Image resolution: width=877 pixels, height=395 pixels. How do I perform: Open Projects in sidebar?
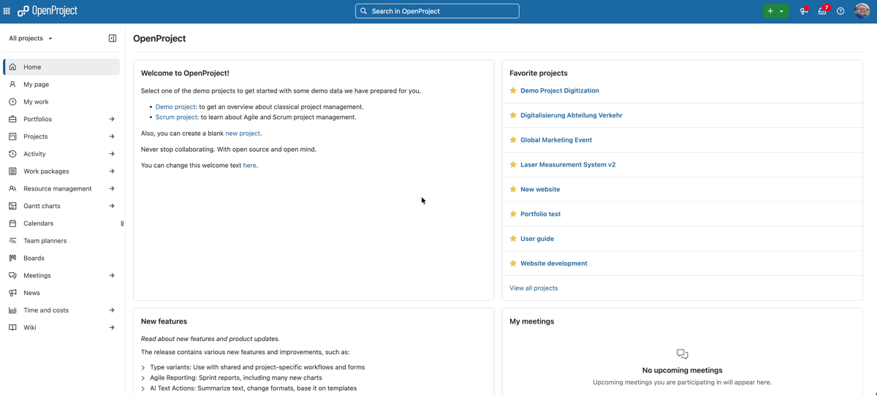(x=54, y=137)
